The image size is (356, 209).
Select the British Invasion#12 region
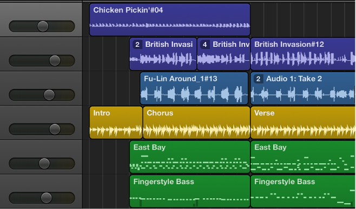coord(303,54)
